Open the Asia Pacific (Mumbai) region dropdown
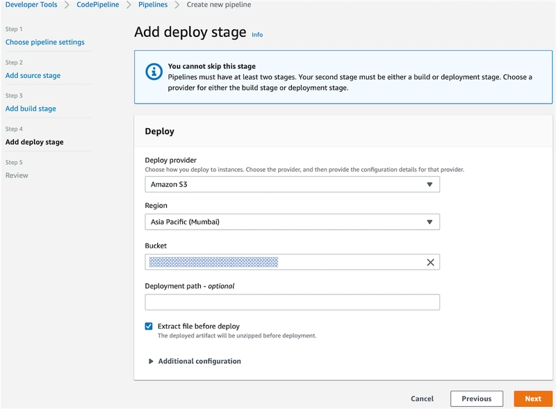 coord(292,223)
